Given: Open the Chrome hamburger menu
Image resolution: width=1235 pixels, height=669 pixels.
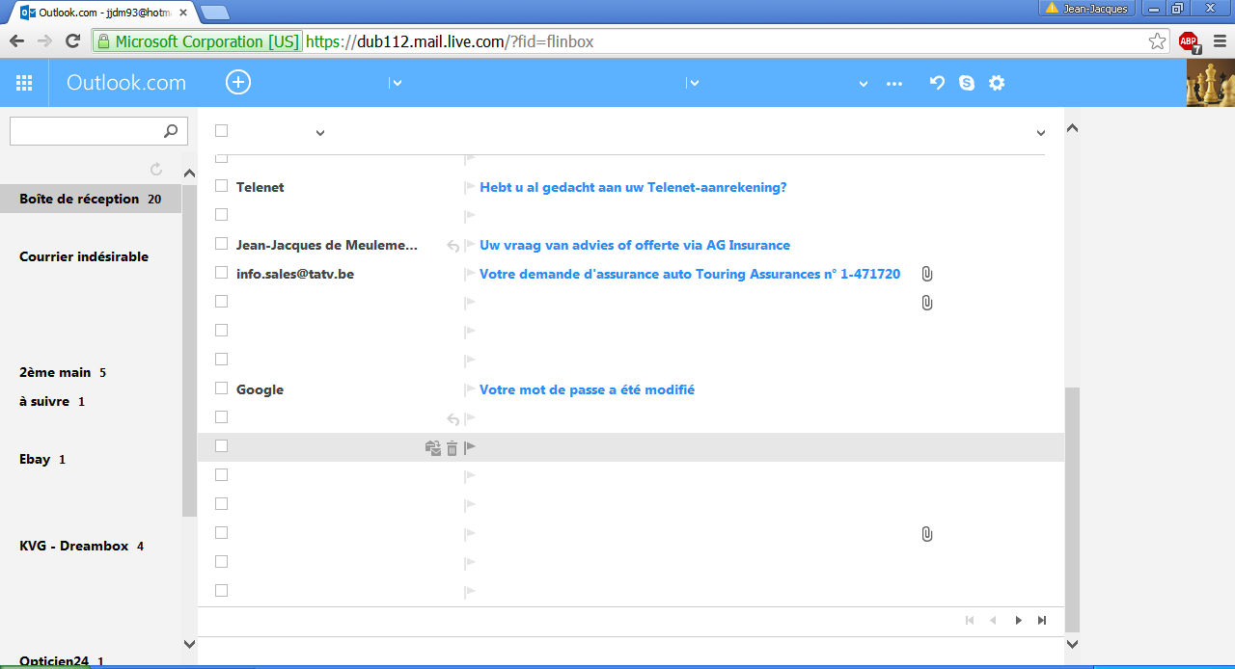Looking at the screenshot, I should click(1220, 40).
